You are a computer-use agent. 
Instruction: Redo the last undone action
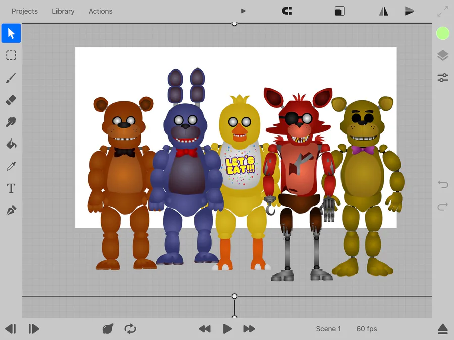[x=443, y=207]
